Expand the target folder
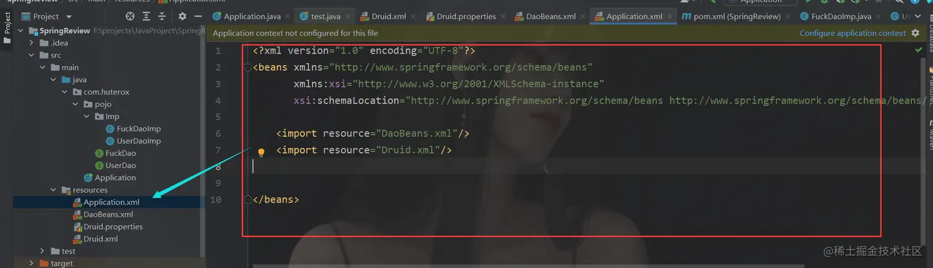This screenshot has height=268, width=933. coord(31,263)
